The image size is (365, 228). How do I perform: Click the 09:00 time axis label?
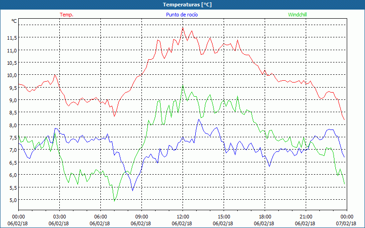click(x=141, y=217)
